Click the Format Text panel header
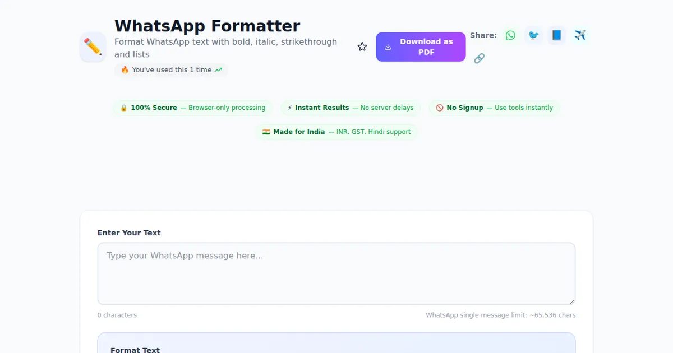 pyautogui.click(x=135, y=350)
